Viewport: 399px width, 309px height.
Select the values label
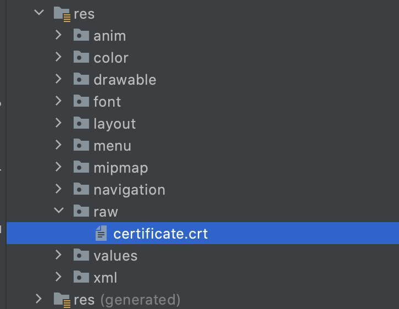click(x=115, y=256)
